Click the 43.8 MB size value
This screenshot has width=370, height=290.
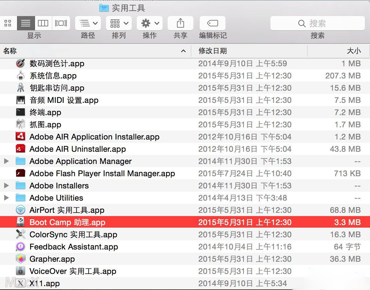click(x=345, y=149)
